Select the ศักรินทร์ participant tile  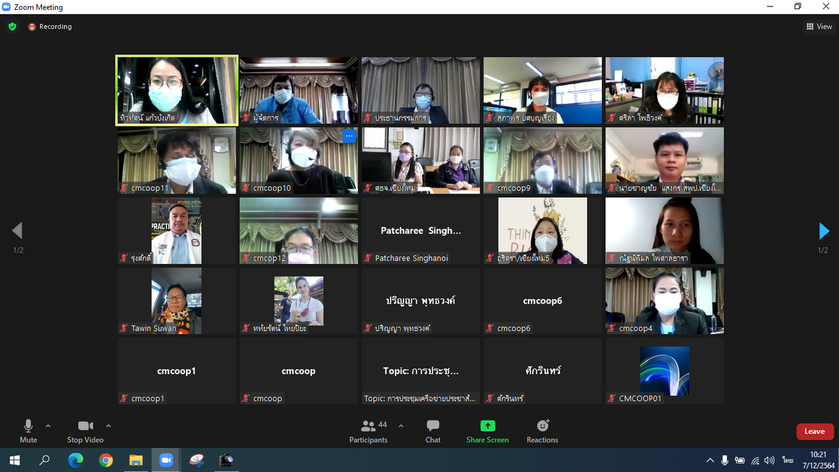[x=543, y=371]
